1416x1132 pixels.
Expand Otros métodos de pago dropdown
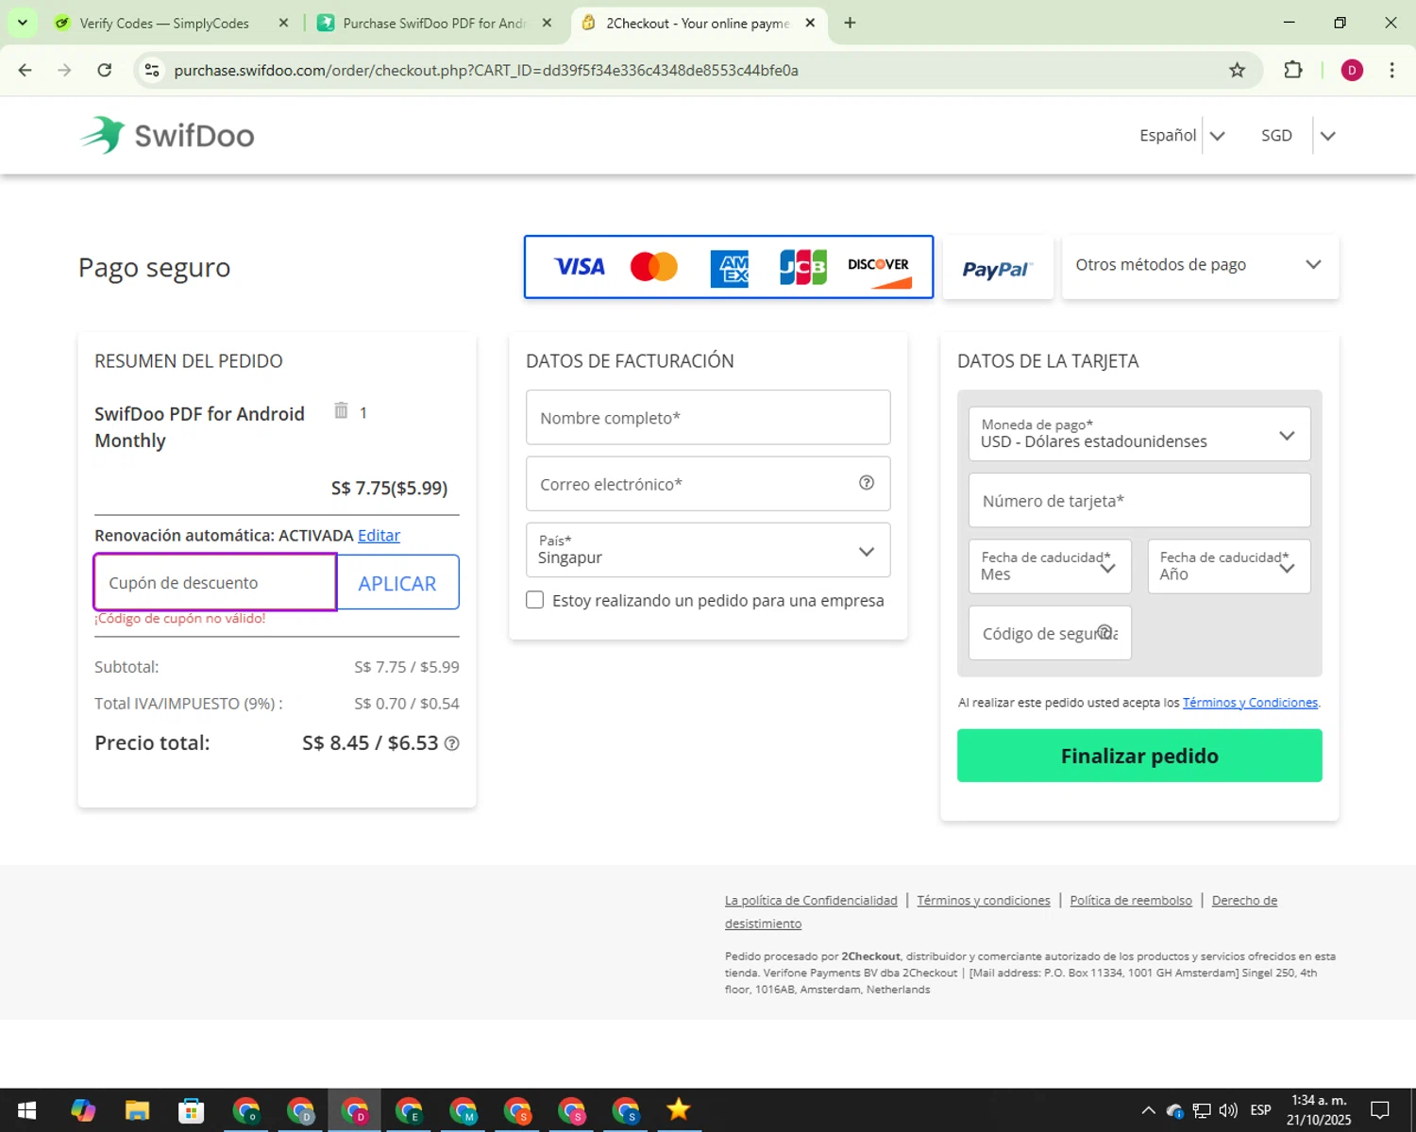point(1200,266)
